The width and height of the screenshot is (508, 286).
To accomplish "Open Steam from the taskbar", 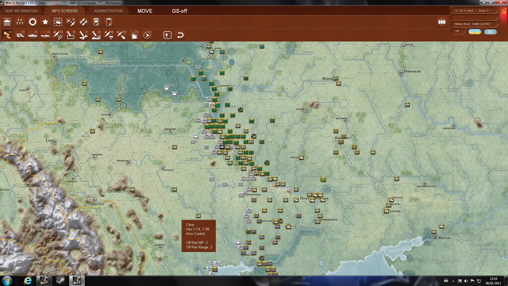I will point(60,281).
